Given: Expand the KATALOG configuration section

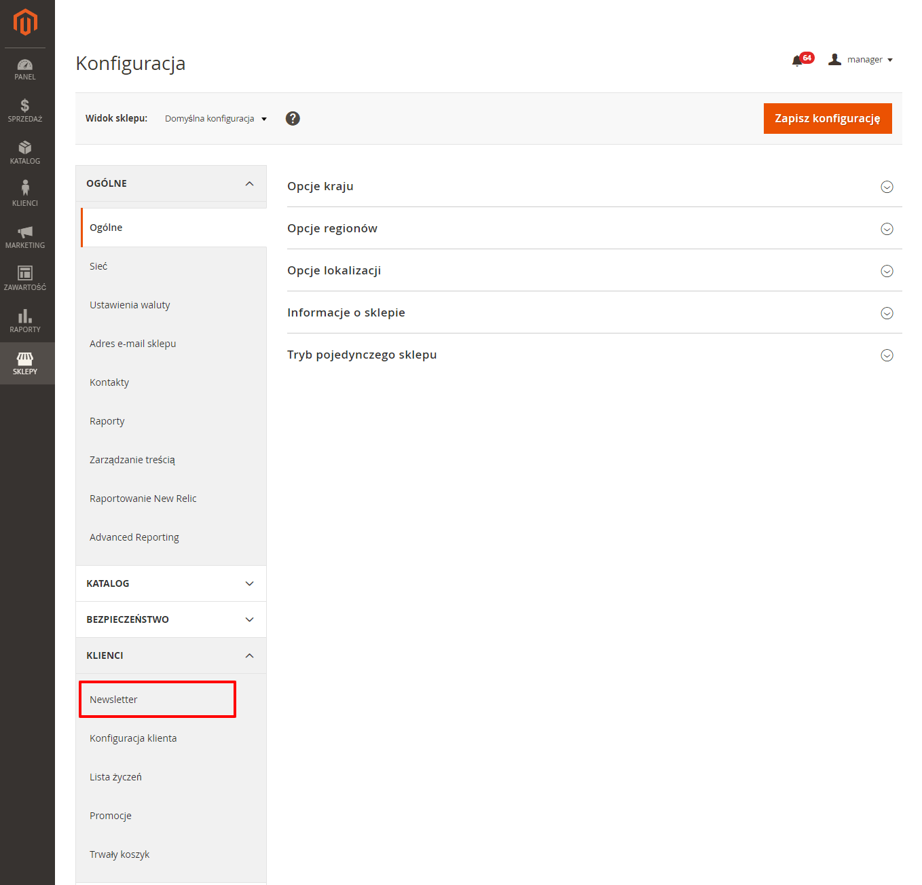Looking at the screenshot, I should (x=171, y=583).
